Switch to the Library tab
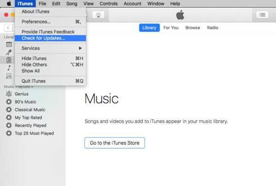The height and width of the screenshot is (186, 276). click(x=149, y=28)
